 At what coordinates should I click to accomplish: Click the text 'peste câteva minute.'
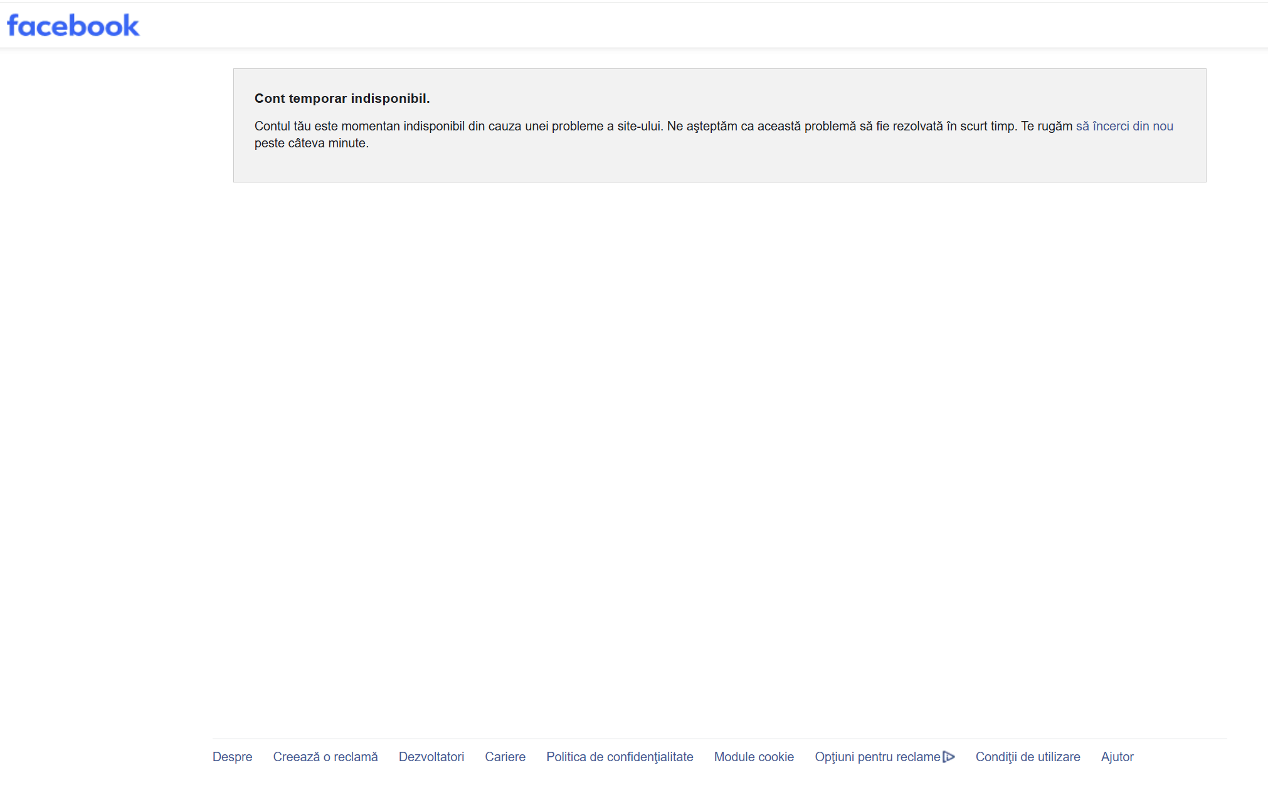312,143
